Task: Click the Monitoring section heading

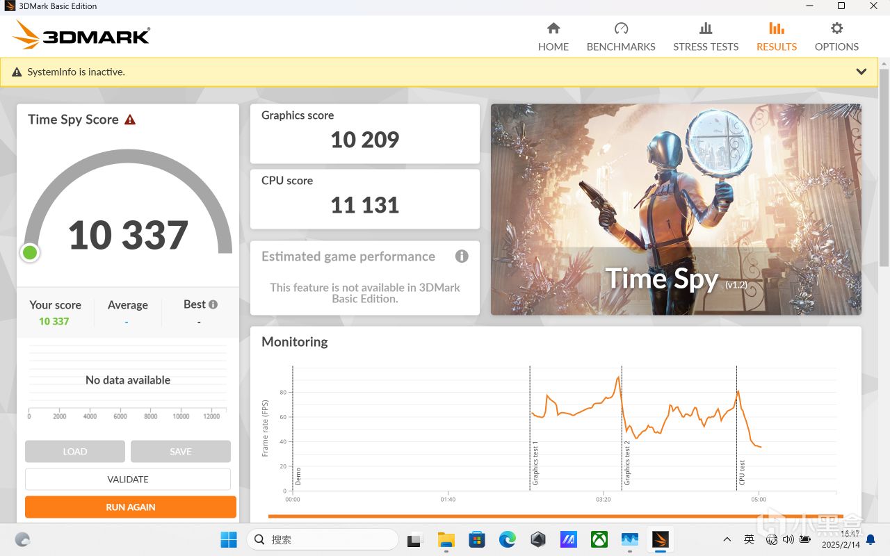Action: click(295, 342)
